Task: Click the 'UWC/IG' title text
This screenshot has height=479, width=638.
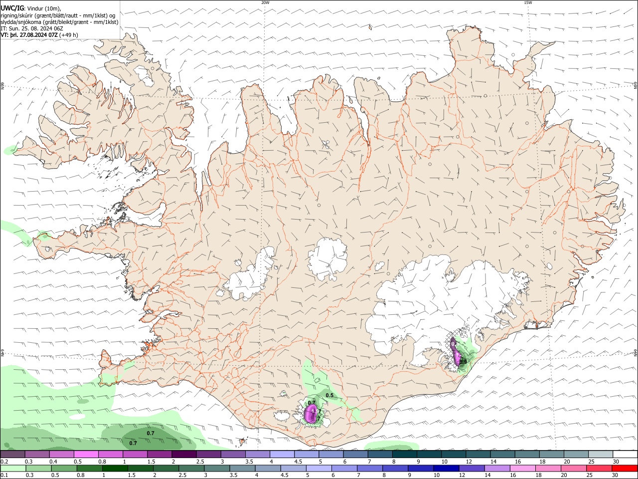Action: 12,7
